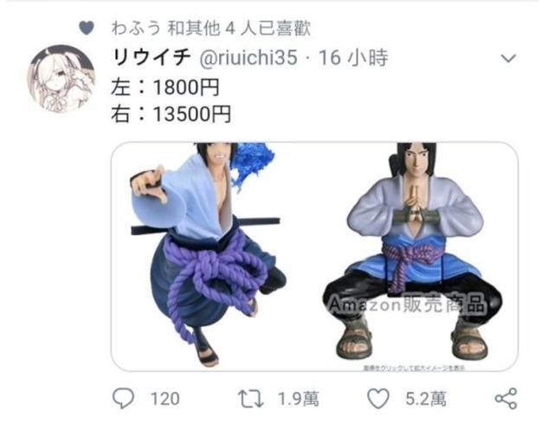Like the tweet with heart icon
Viewport: 554px width, 423px height.
378,399
